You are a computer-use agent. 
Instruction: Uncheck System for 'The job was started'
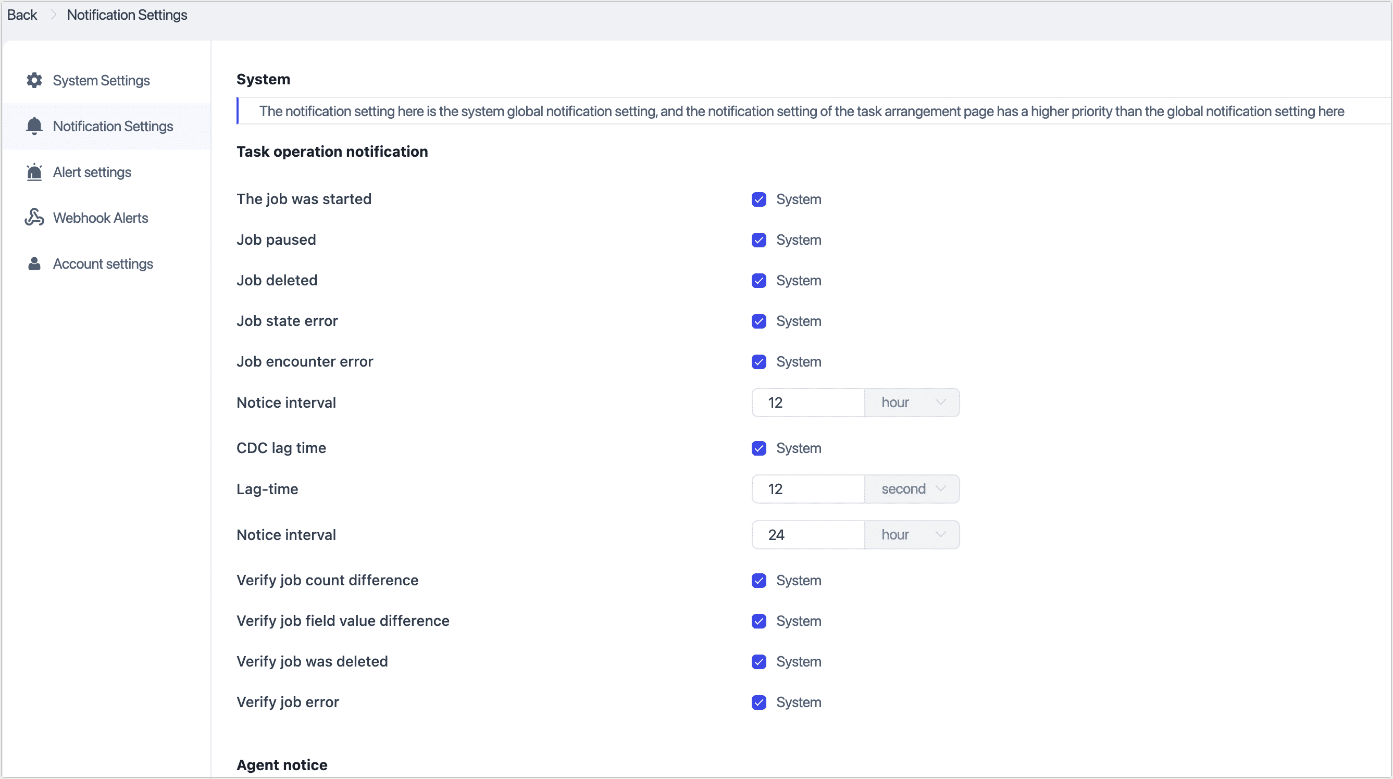pyautogui.click(x=758, y=199)
